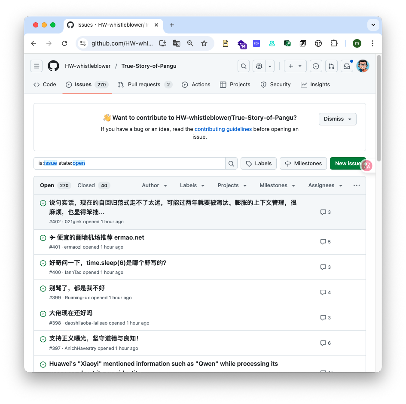Open pull requests shortcut icon in header
The image size is (406, 404).
click(x=331, y=66)
